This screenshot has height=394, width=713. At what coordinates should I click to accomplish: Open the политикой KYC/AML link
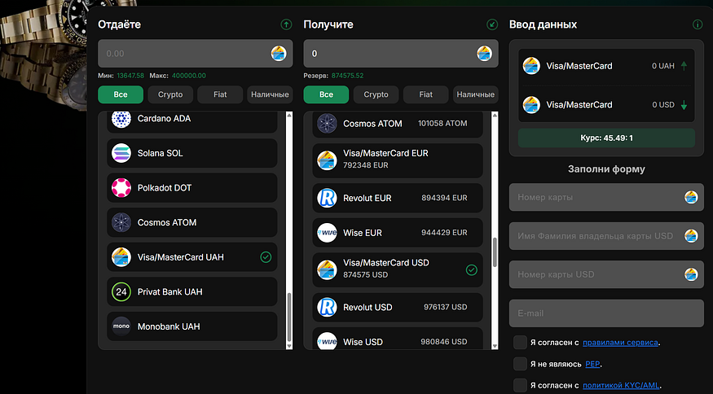621,385
